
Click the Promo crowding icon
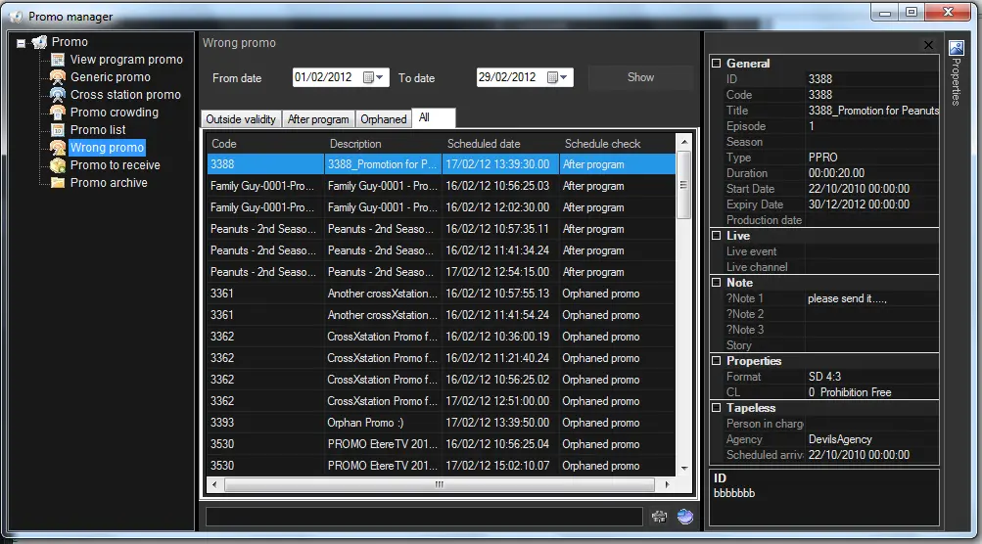(58, 113)
